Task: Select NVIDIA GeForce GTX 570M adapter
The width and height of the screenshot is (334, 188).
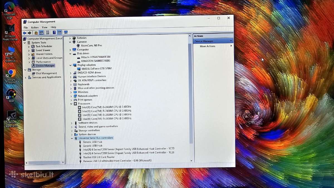Action: coord(96,68)
